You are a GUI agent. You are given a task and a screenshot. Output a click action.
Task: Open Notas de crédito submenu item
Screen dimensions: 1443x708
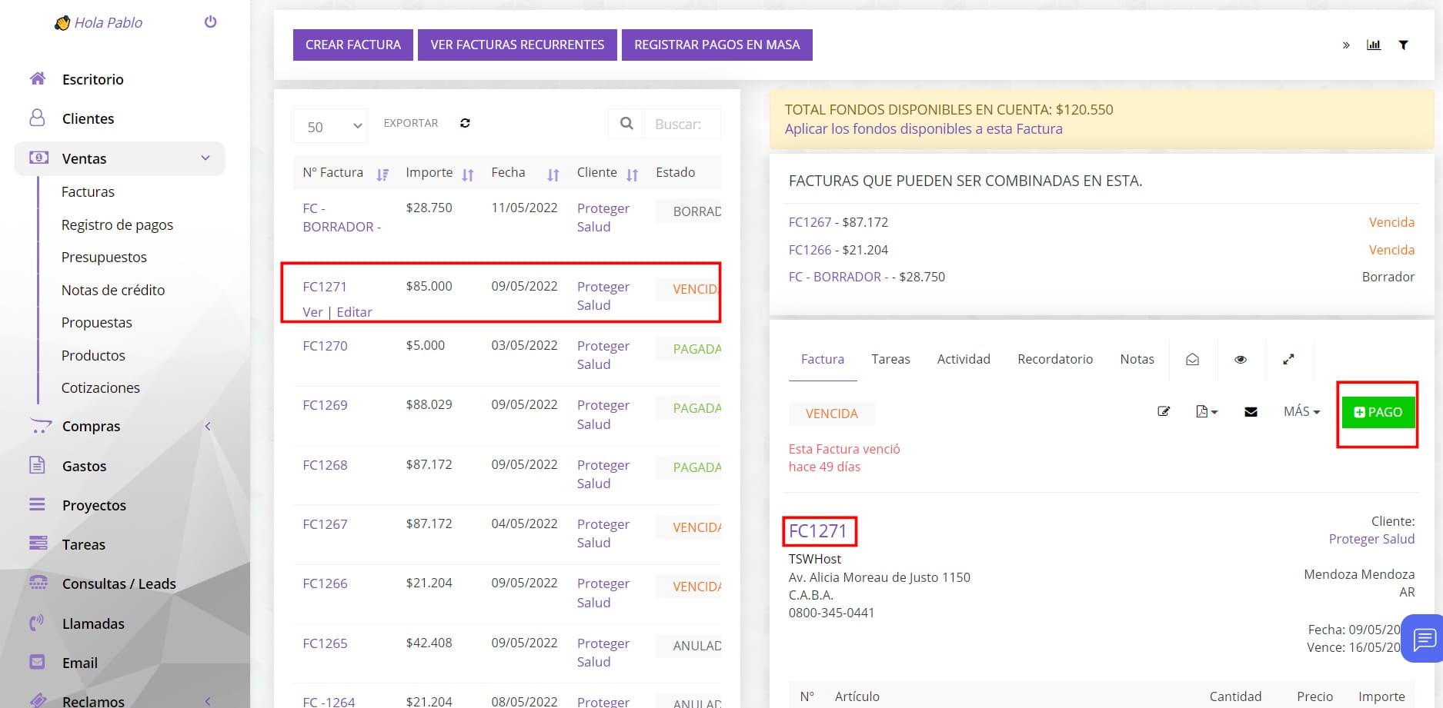[113, 290]
